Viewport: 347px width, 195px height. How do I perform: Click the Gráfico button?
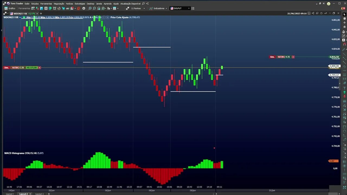coord(10,8)
